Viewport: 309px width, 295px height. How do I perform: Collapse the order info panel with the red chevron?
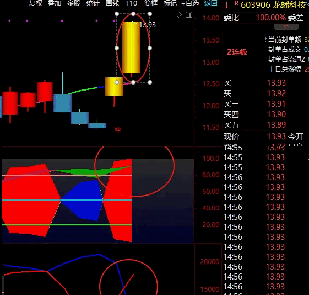(286, 27)
